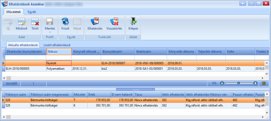Click the Mentés floppy disk icon
271x121 pixels.
50,22
